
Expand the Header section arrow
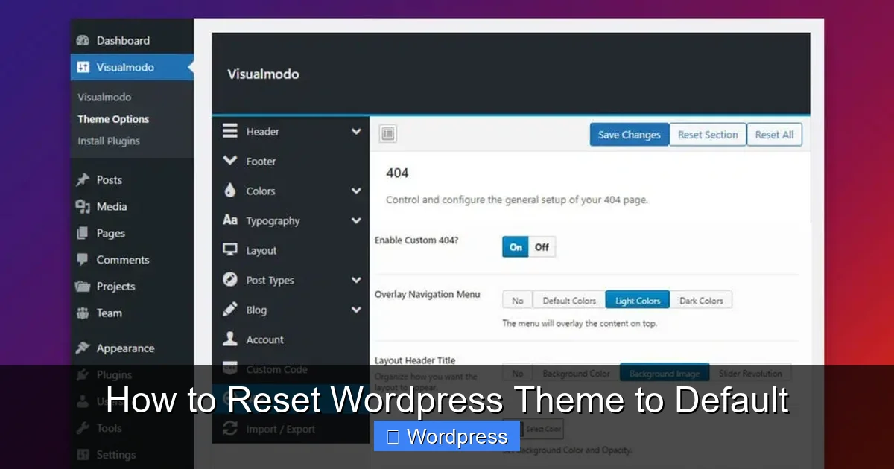356,132
